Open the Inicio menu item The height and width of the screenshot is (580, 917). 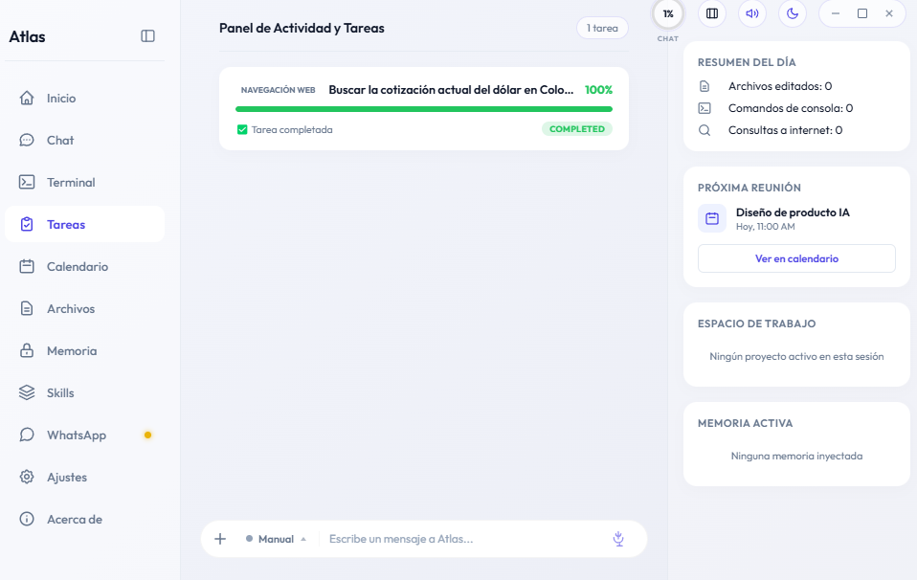[x=85, y=98]
